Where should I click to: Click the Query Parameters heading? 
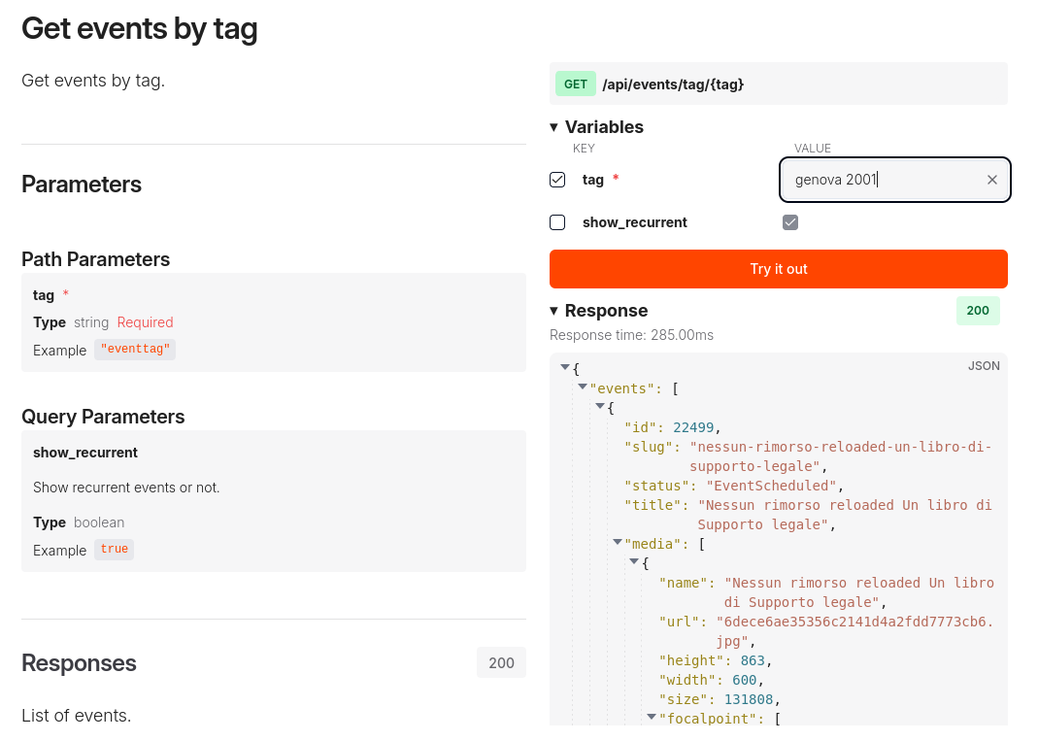click(x=103, y=417)
